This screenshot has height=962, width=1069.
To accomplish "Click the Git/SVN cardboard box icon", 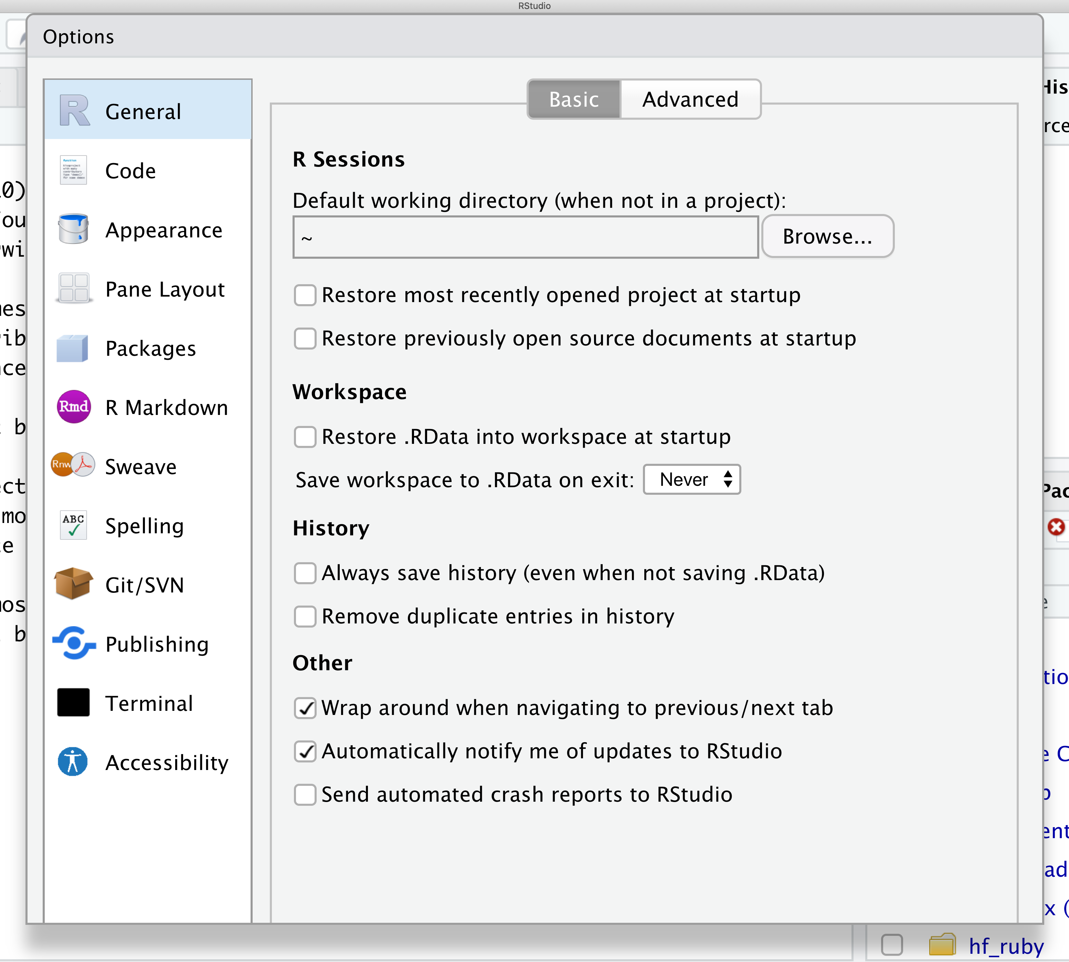I will [x=74, y=584].
